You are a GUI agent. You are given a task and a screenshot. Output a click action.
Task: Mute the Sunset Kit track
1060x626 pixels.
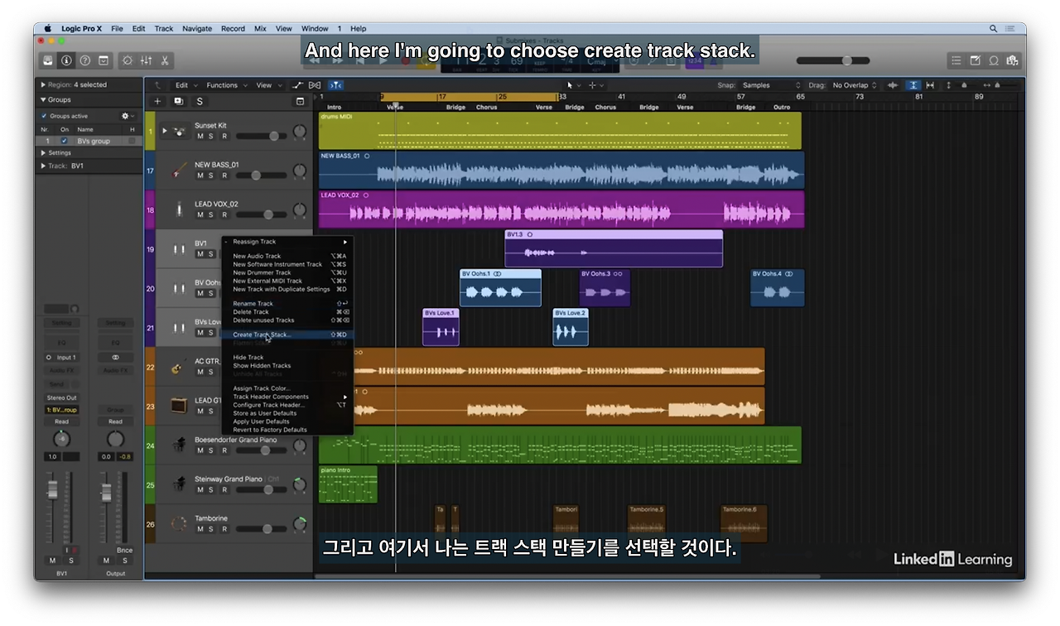200,136
